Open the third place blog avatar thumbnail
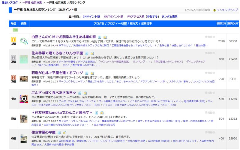 click(24, 79)
